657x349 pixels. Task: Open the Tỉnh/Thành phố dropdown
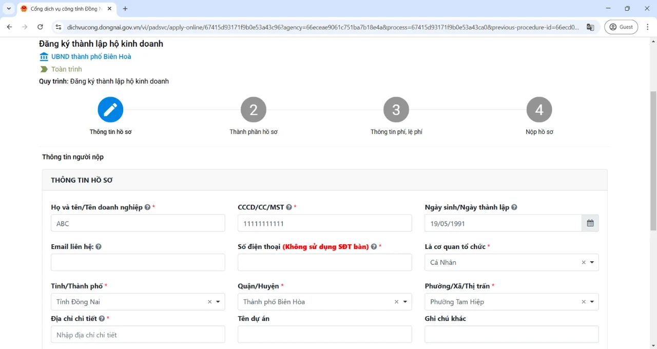(218, 302)
